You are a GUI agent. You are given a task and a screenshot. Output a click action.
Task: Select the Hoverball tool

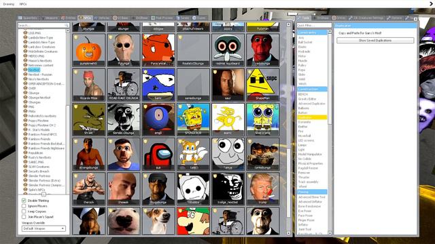304,136
